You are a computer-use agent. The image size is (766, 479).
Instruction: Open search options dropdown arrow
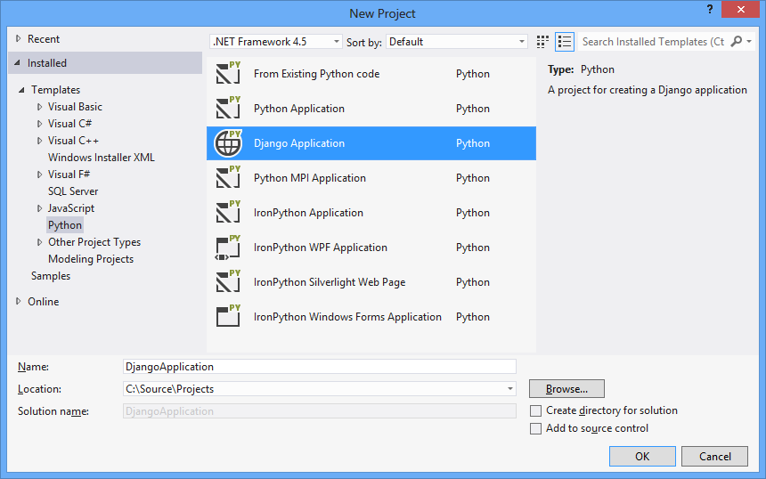(x=749, y=42)
